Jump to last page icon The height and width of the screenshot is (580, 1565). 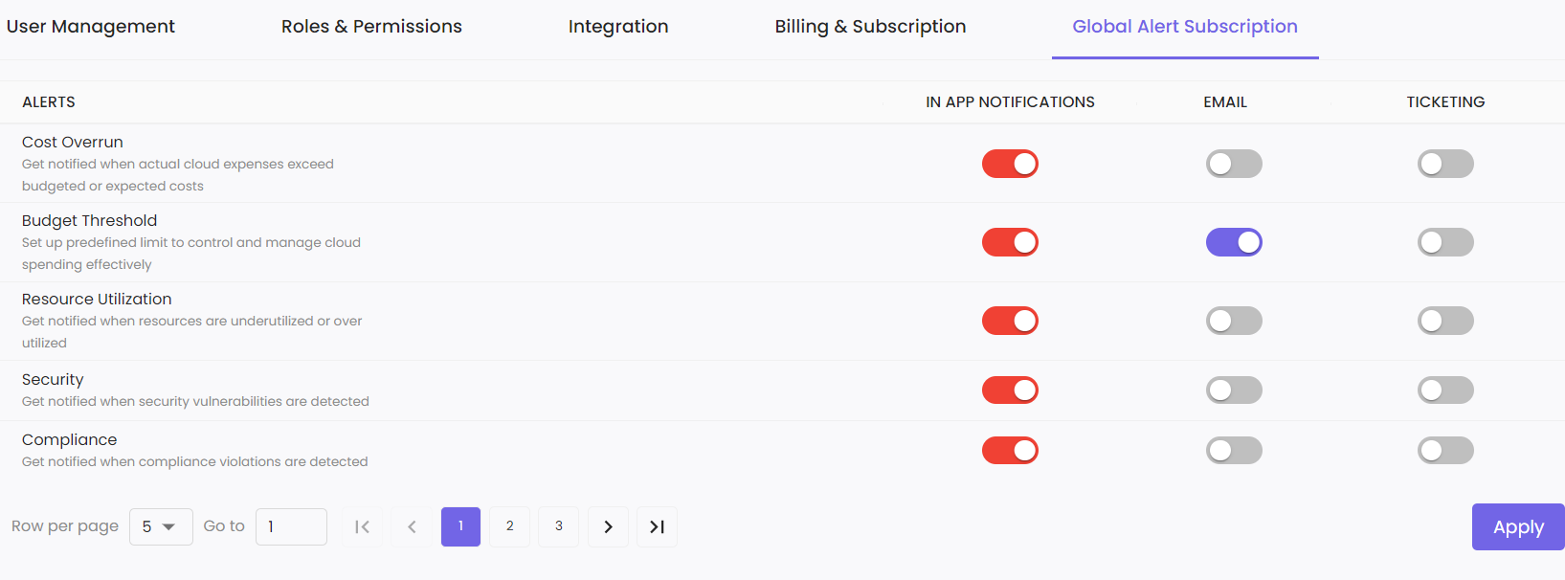pyautogui.click(x=657, y=526)
